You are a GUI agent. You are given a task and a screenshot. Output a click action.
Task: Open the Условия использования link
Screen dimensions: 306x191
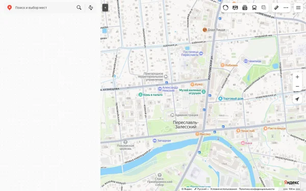coord(223,189)
